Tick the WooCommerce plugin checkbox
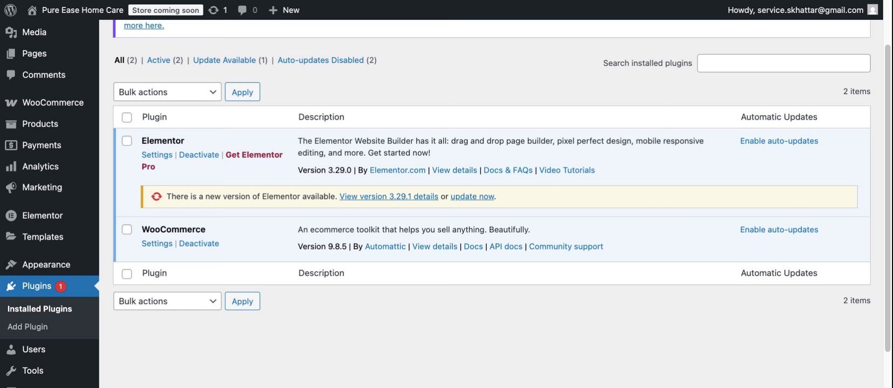The width and height of the screenshot is (893, 388). pos(127,230)
